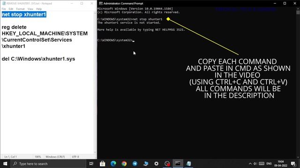Viewport: 300px width, 168px height.
Task: Minimize the Command Prompt window
Action: point(275,3)
